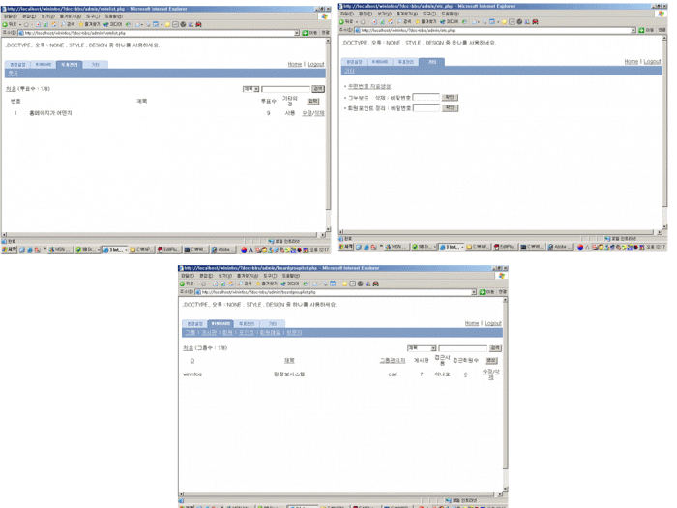Click the green Go arrow in etc.php window
677x508 pixels.
click(641, 30)
